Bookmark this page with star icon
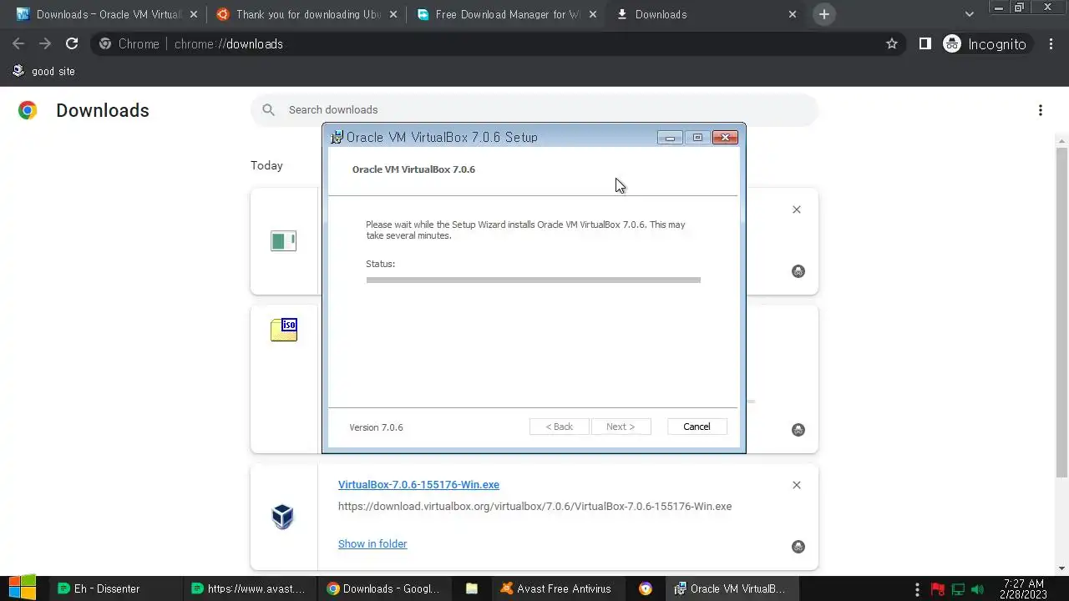Viewport: 1069px width, 601px height. click(x=892, y=44)
